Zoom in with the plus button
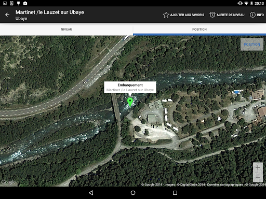Viewport: 266px width, 199px height. [x=258, y=167]
